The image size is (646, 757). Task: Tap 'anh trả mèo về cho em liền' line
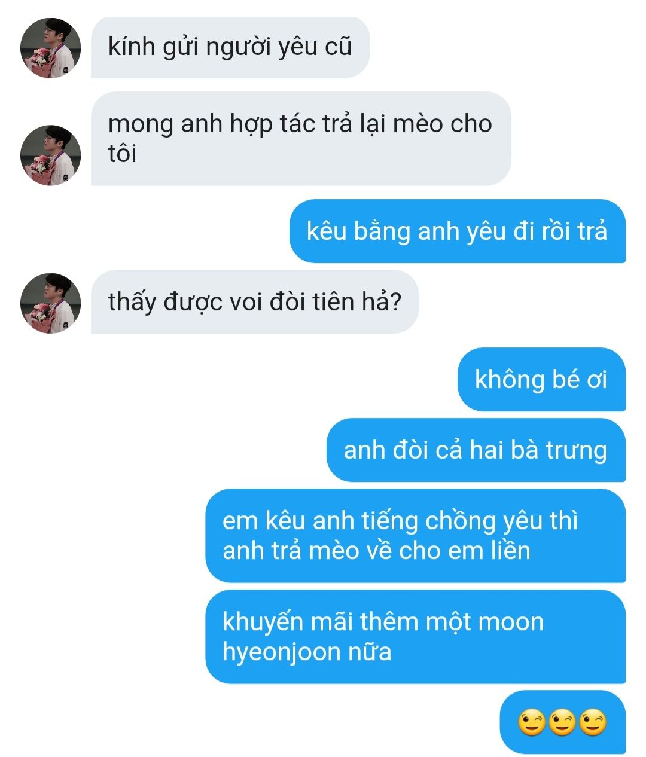[376, 551]
